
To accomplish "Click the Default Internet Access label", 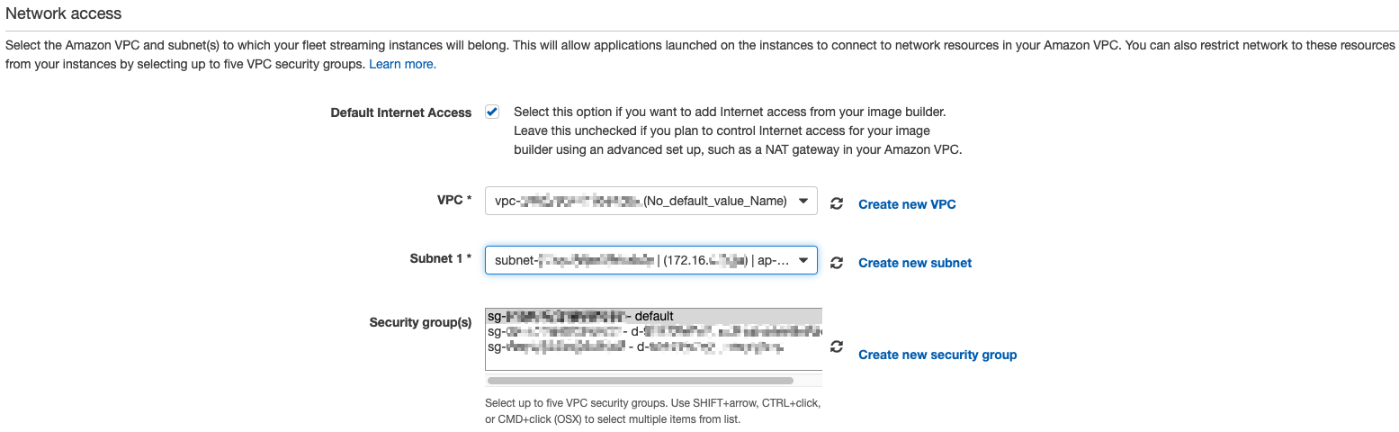I will click(x=400, y=112).
